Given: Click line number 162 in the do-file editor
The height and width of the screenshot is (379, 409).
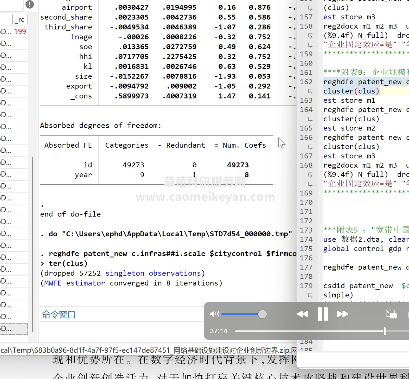Looking at the screenshot, I should [306, 82].
